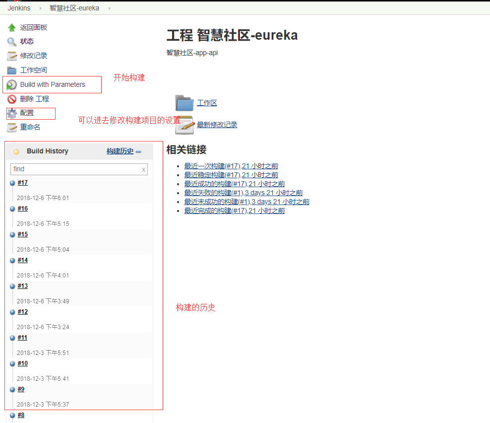Click the blue status ball for build #17

(12, 183)
